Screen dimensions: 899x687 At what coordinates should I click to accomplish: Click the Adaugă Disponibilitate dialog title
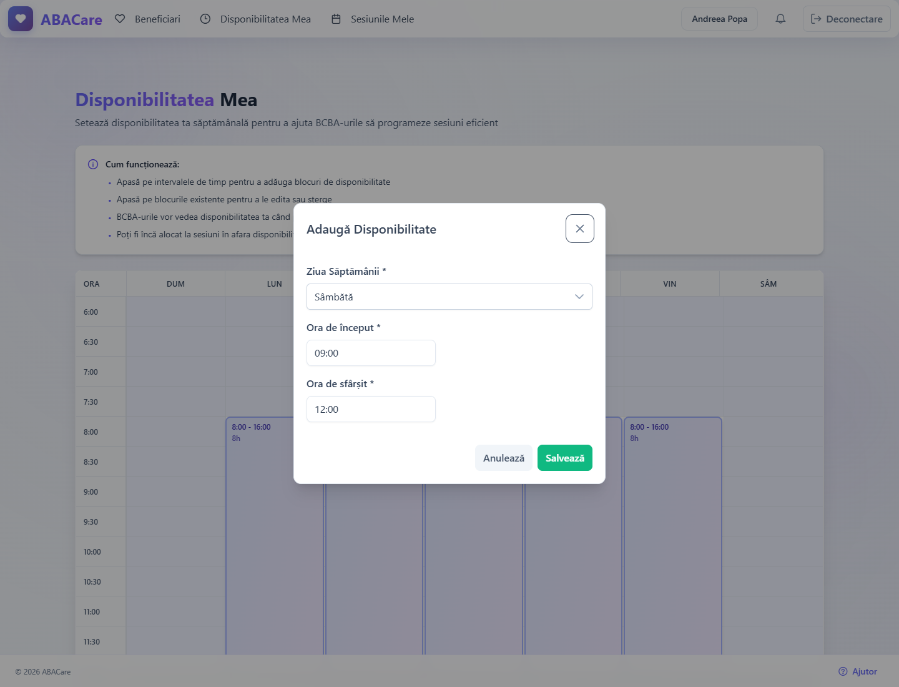coord(371,229)
